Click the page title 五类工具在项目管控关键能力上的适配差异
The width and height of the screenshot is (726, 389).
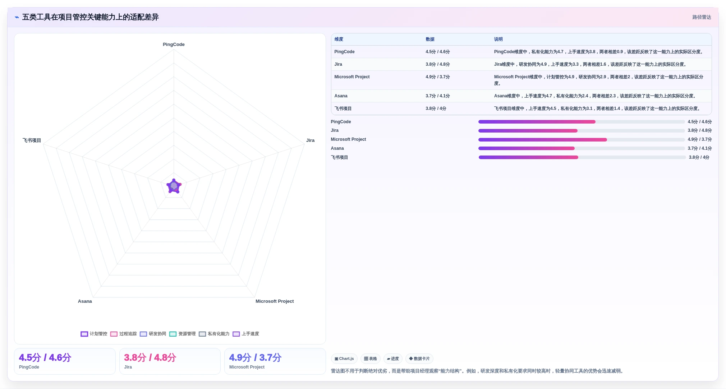point(91,17)
